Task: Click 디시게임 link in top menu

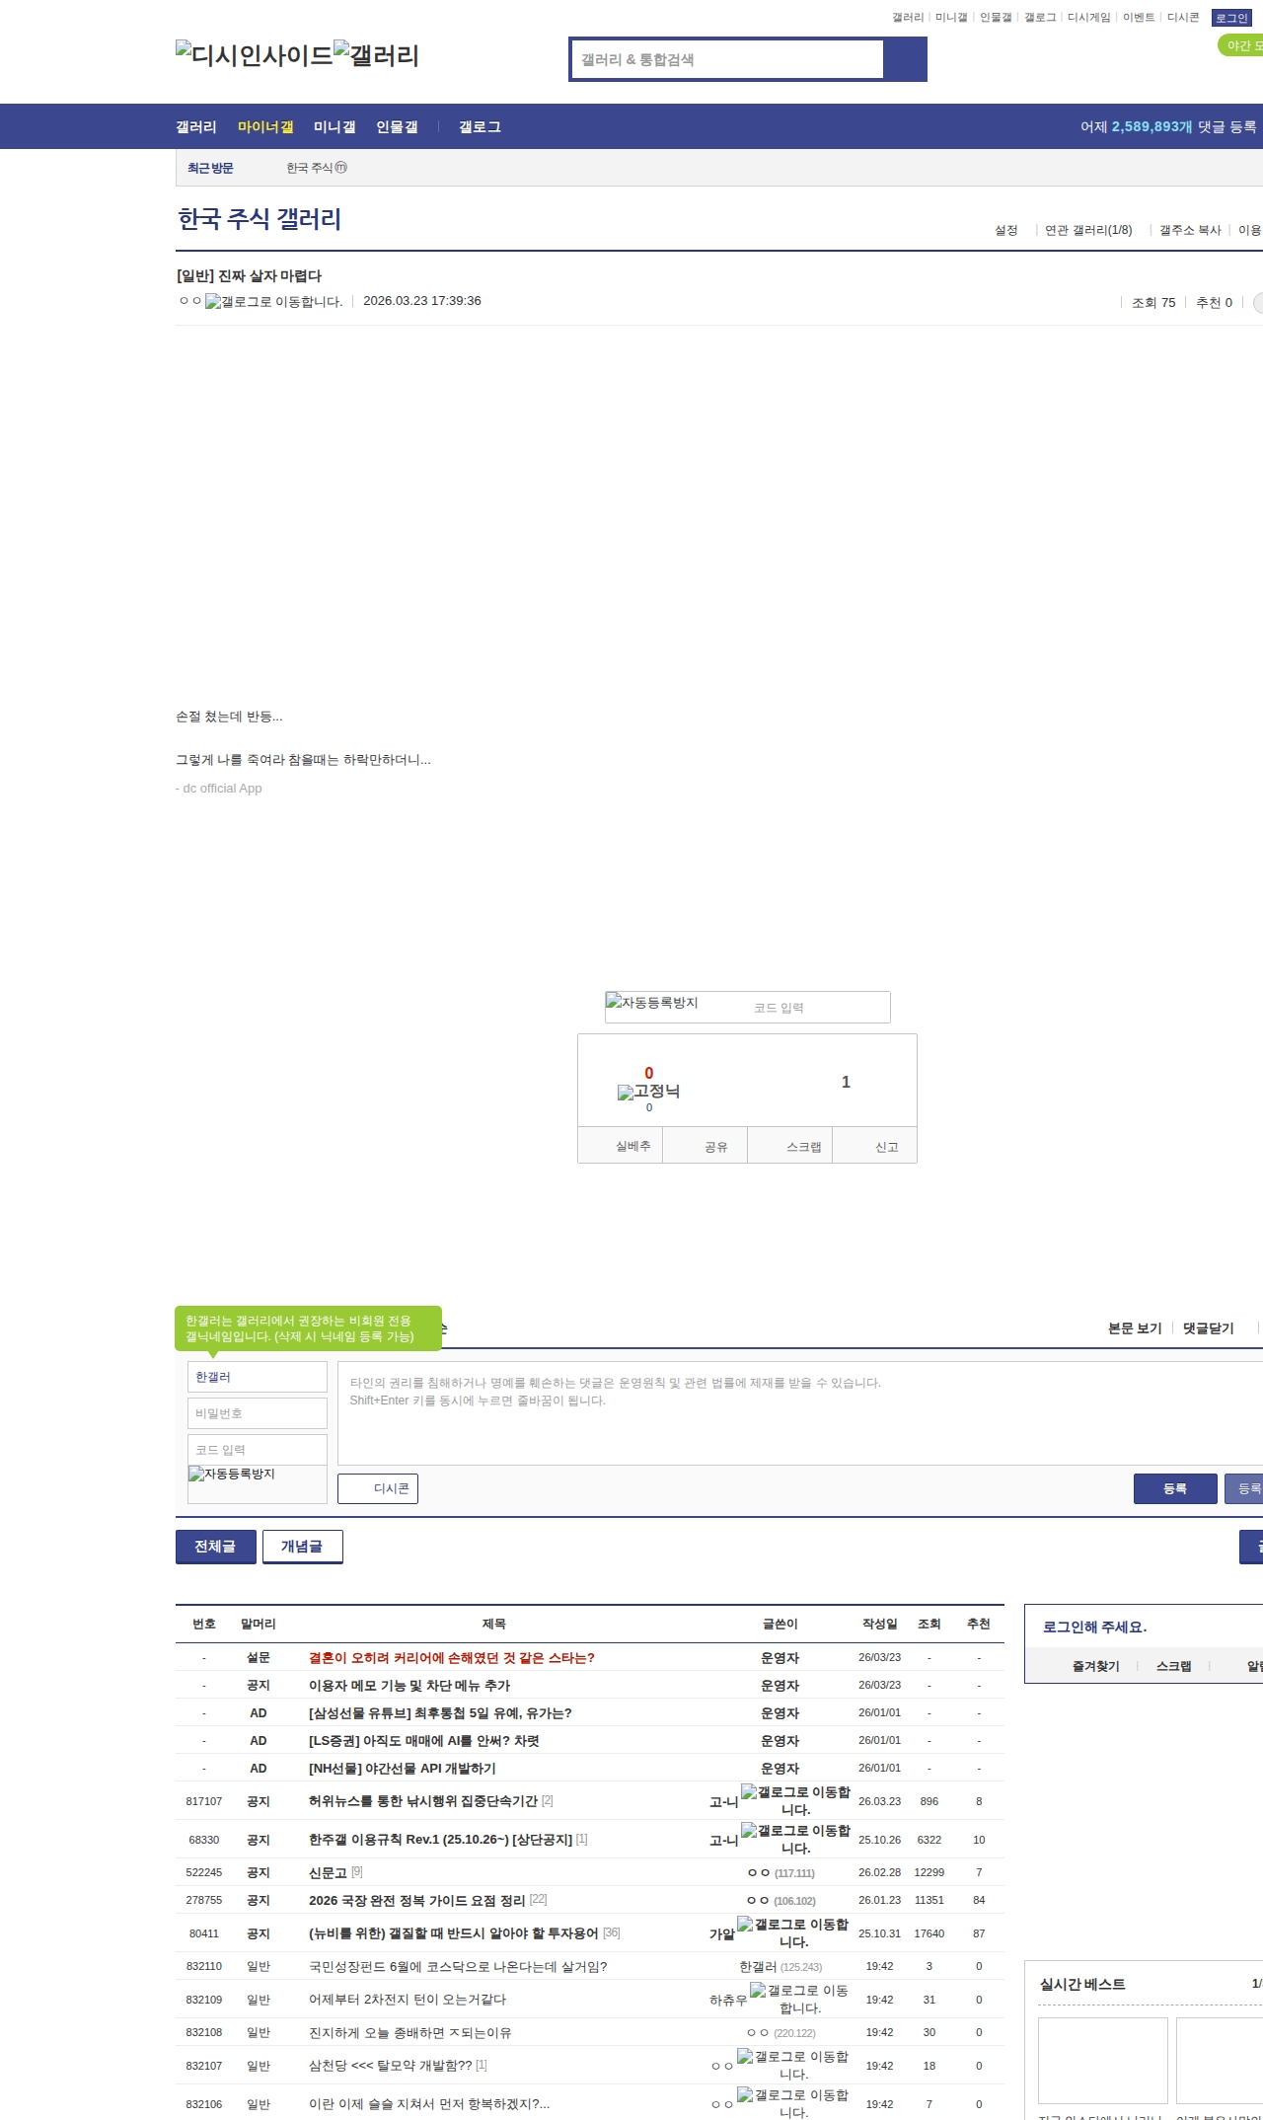Action: point(1089,18)
